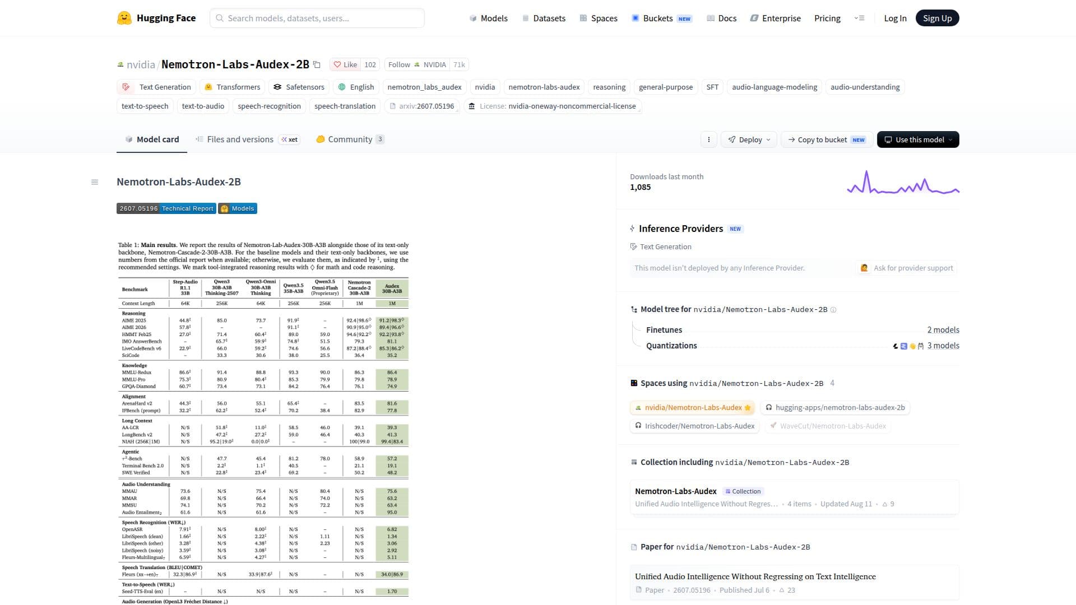This screenshot has height=605, width=1076.
Task: Filter by English language tag
Action: [356, 87]
